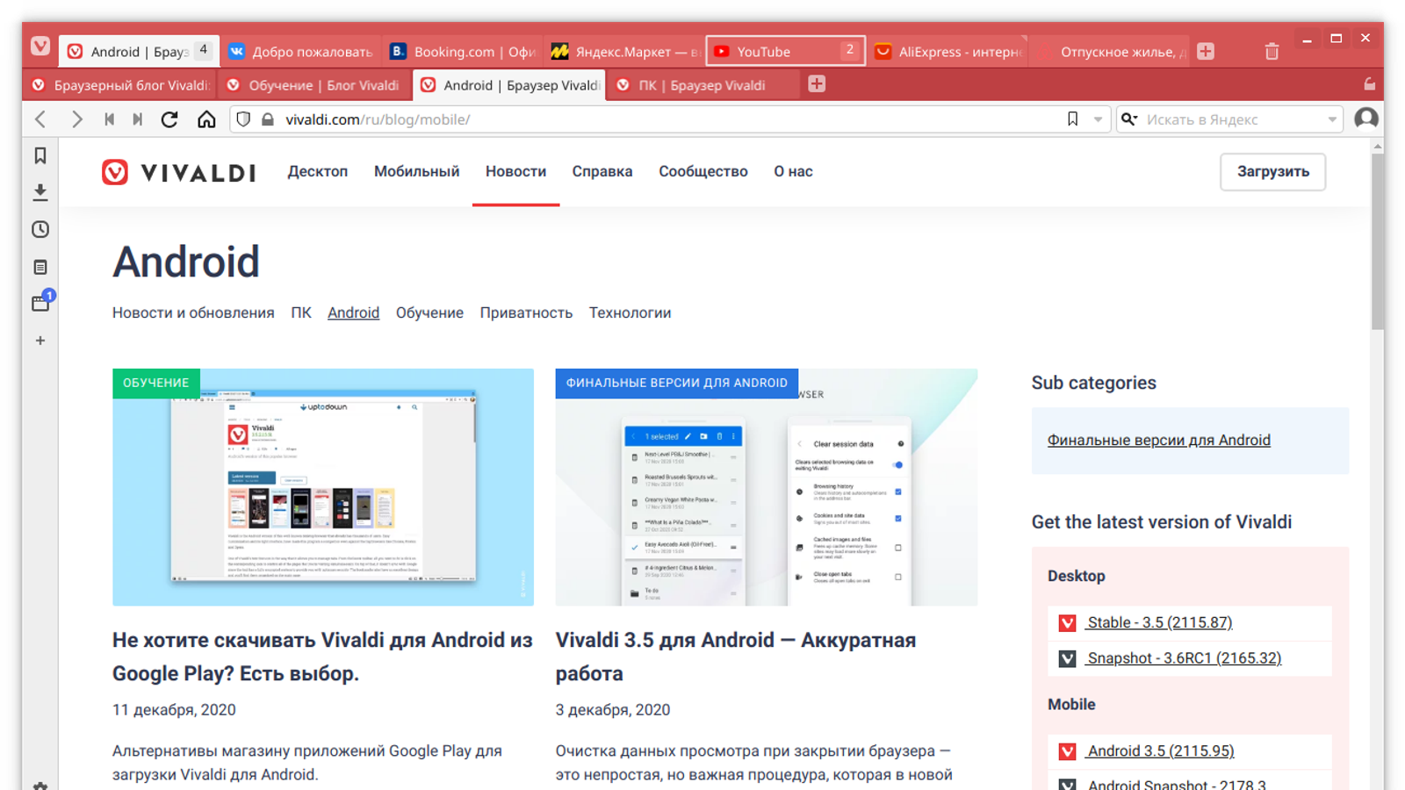Click the Загрузить download button
The width and height of the screenshot is (1405, 790).
pos(1273,171)
